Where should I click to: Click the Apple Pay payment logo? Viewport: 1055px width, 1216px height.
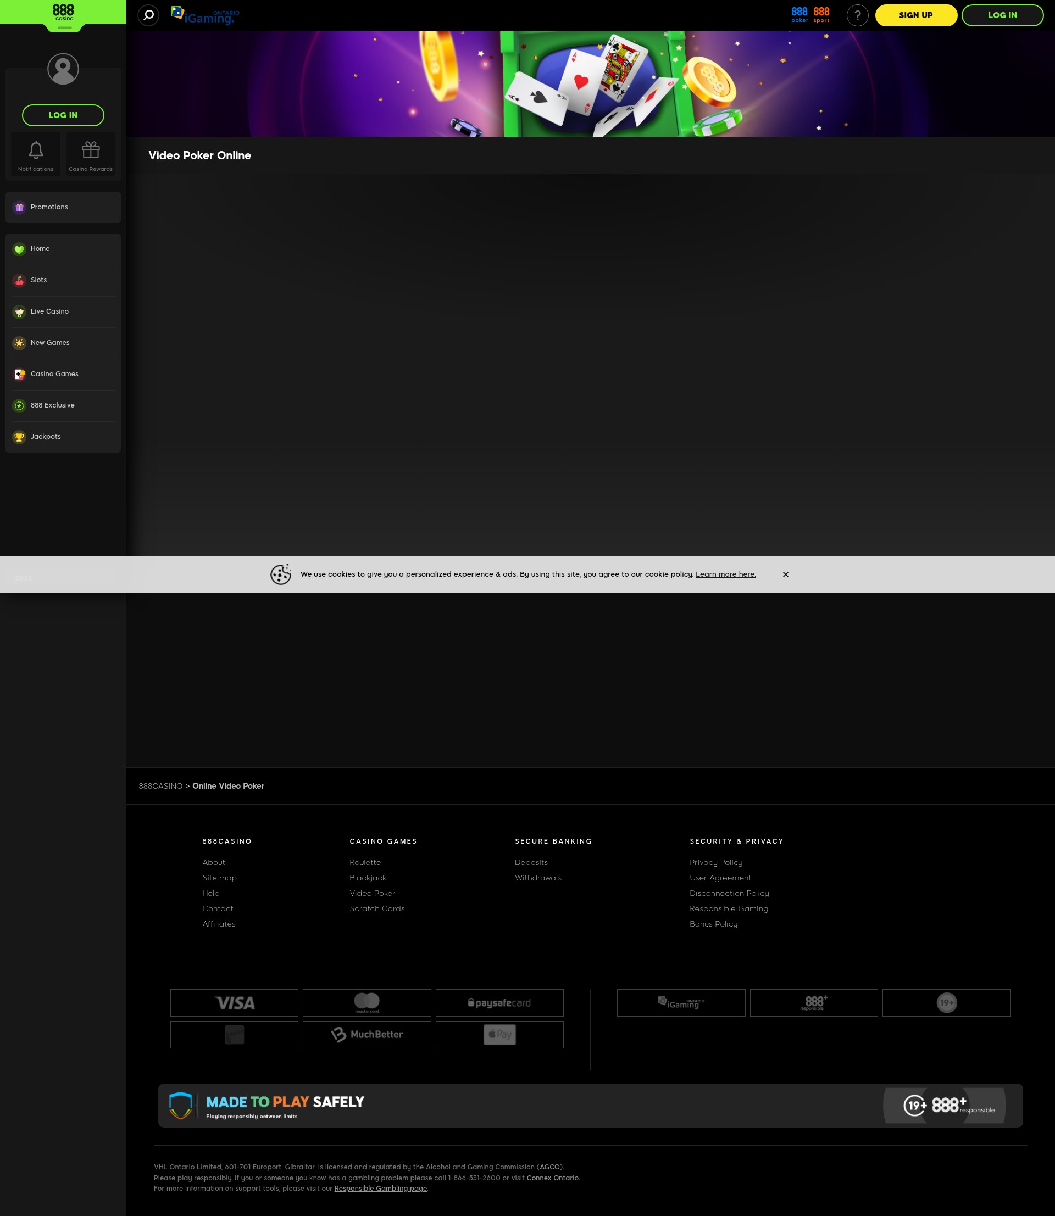tap(499, 1035)
